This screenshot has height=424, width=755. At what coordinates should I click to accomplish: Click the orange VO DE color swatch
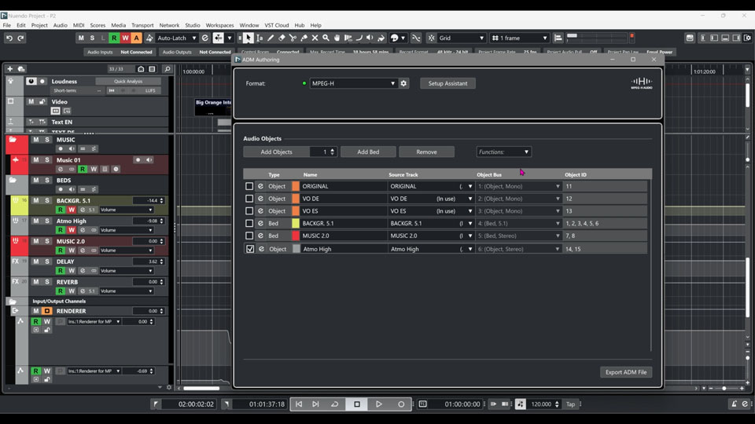pos(296,199)
